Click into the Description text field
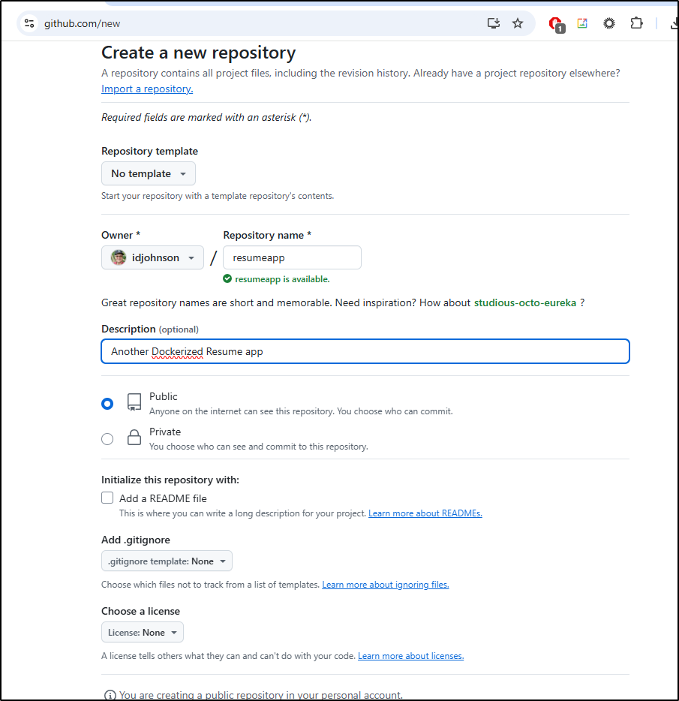Screen dimensions: 679x701 (x=365, y=351)
